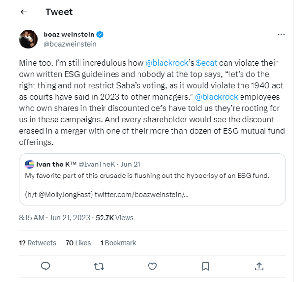Click the blue verified badge
This screenshot has width=299, height=282.
tap(100, 35)
